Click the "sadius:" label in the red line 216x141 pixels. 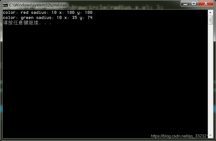(40, 12)
